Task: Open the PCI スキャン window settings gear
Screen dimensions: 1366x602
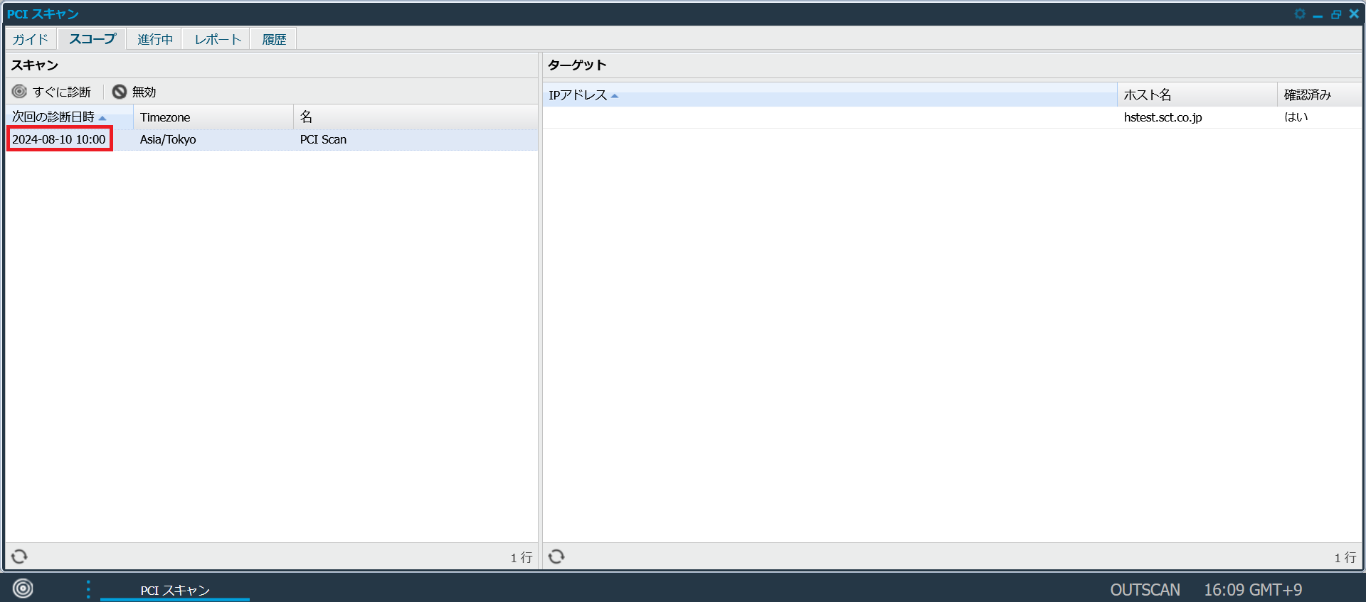Action: click(1300, 14)
